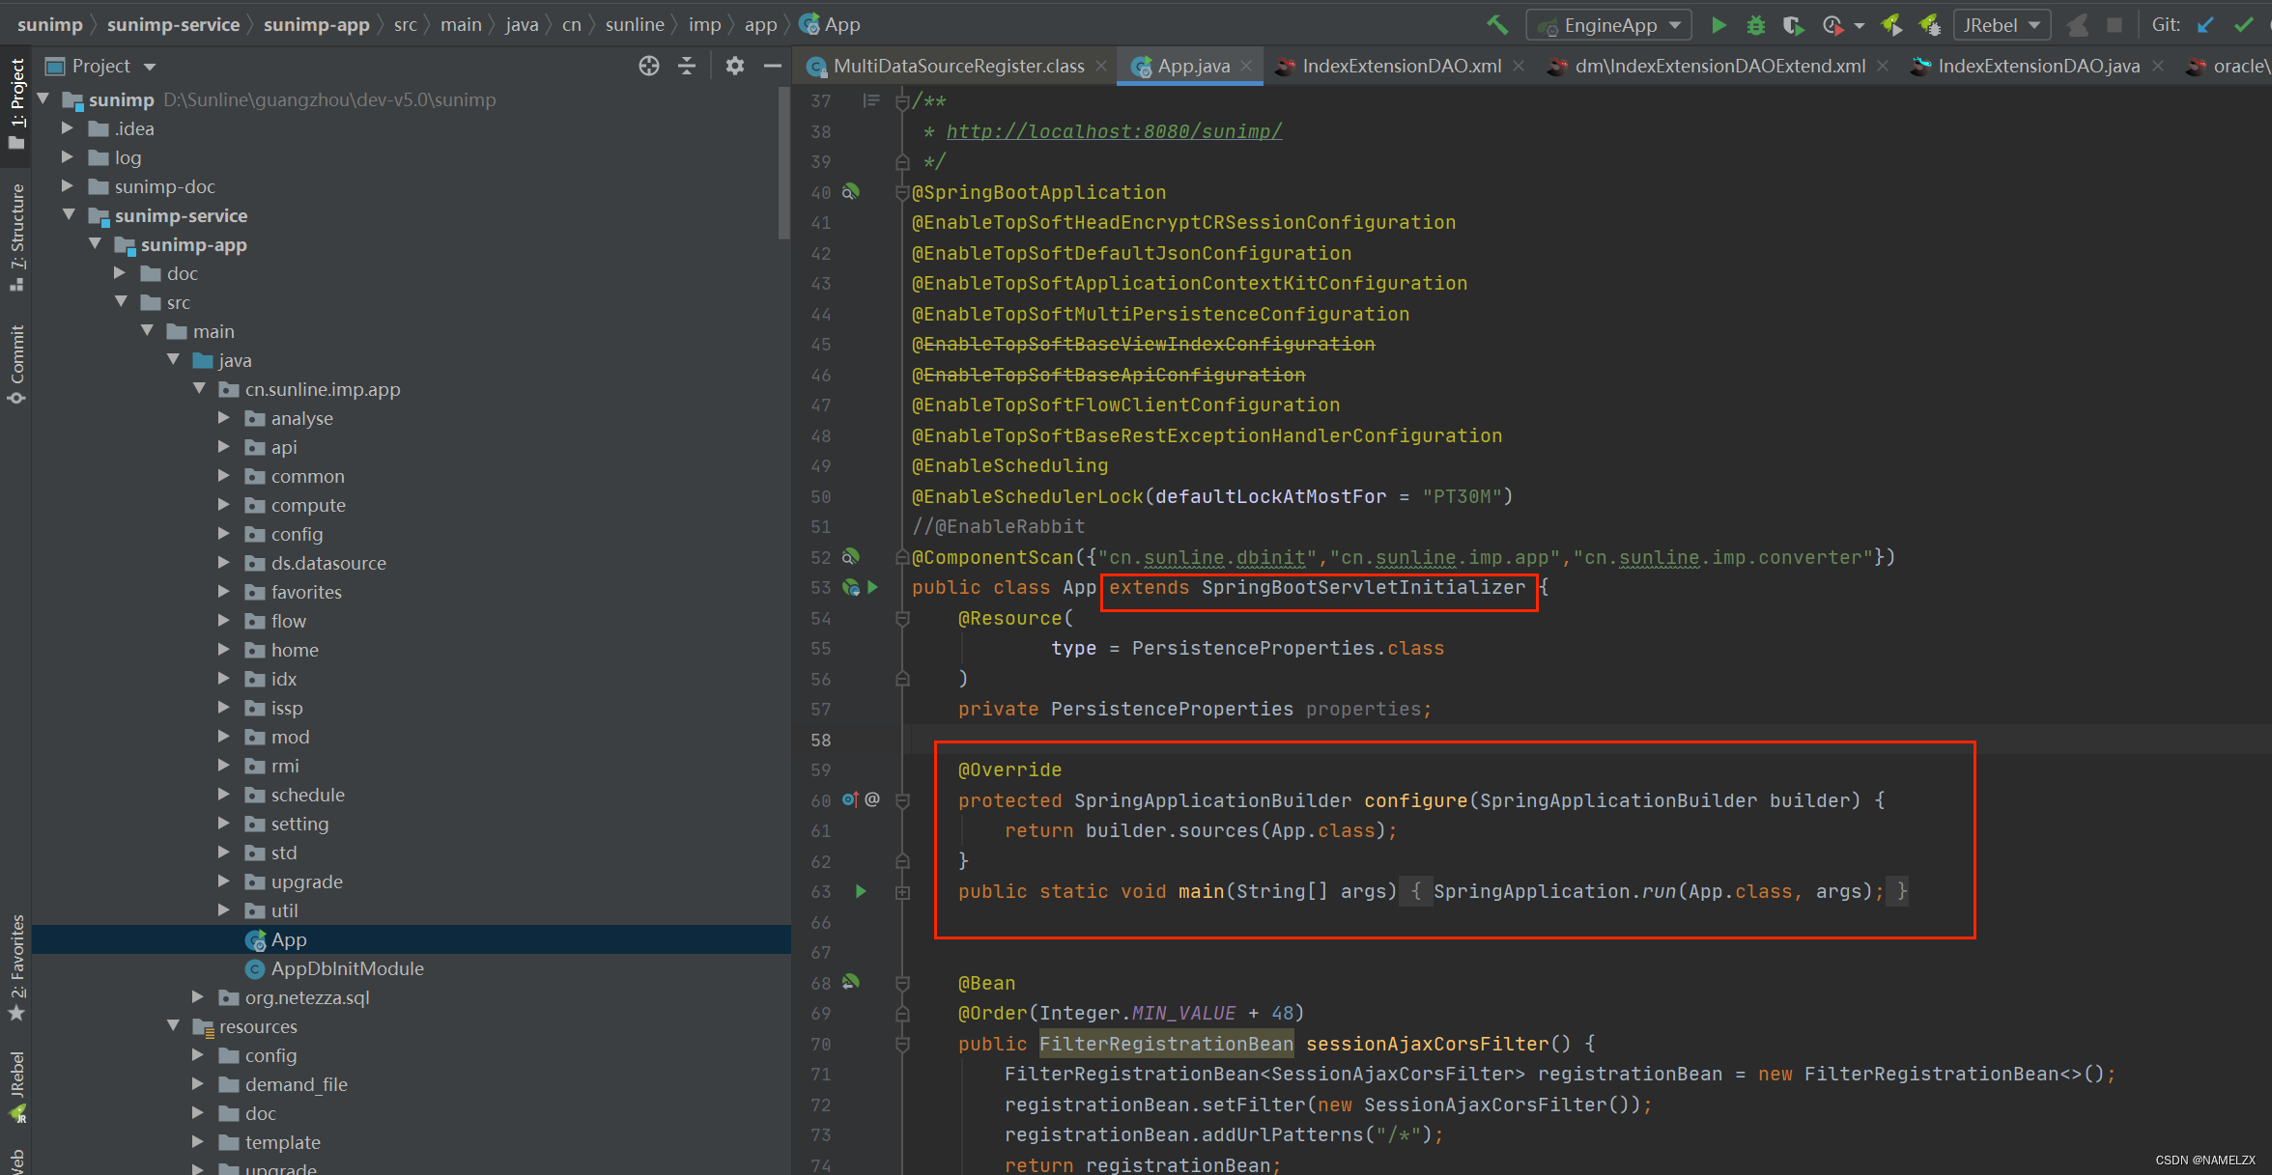Click the green Run button in toolbar
Screen dimensions: 2272x1175
pos(1718,26)
